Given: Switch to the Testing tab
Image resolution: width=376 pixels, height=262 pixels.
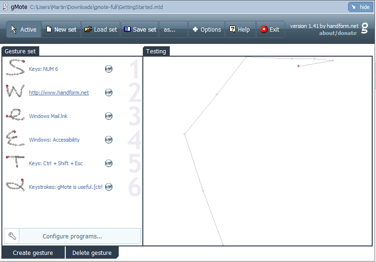Looking at the screenshot, I should [x=156, y=51].
